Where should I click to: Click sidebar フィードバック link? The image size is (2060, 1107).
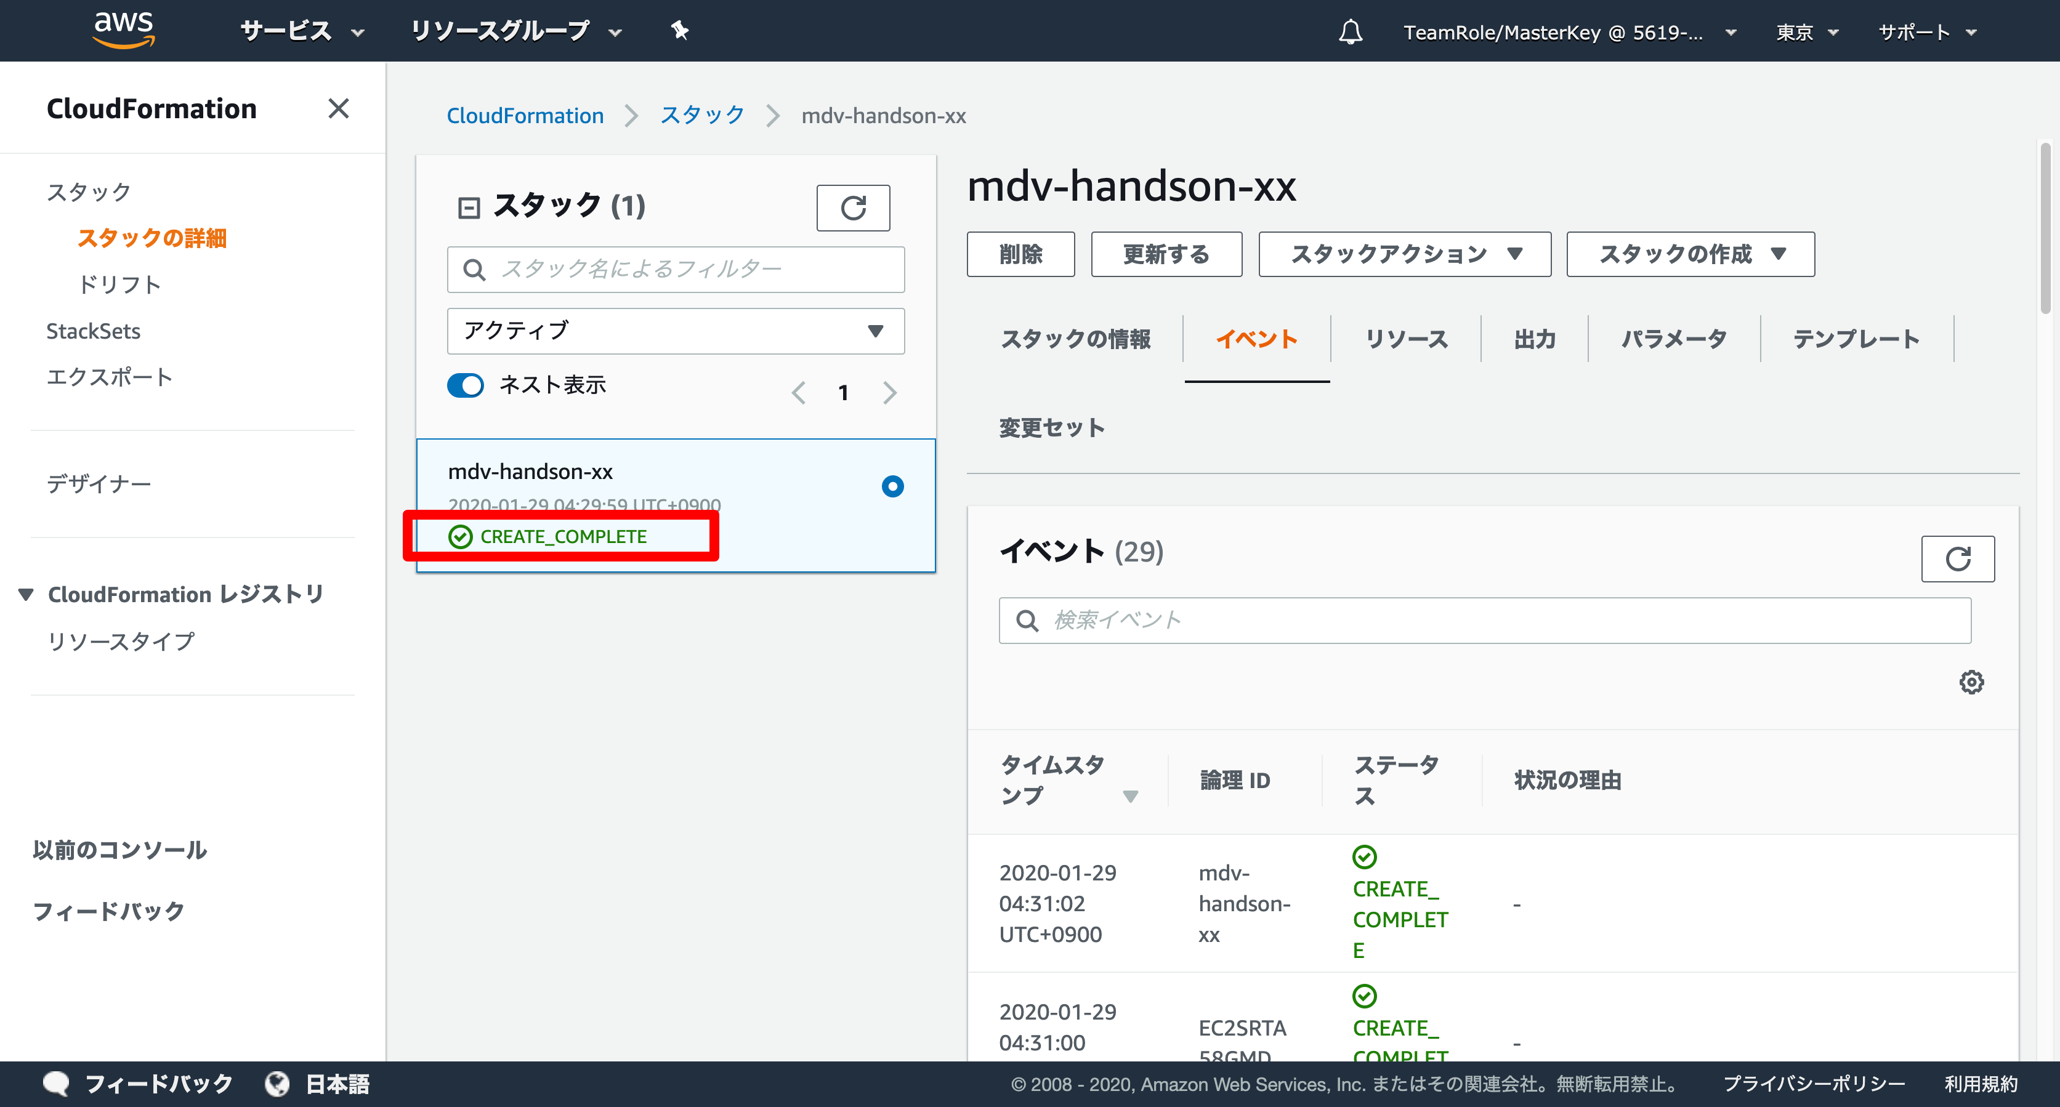point(109,911)
